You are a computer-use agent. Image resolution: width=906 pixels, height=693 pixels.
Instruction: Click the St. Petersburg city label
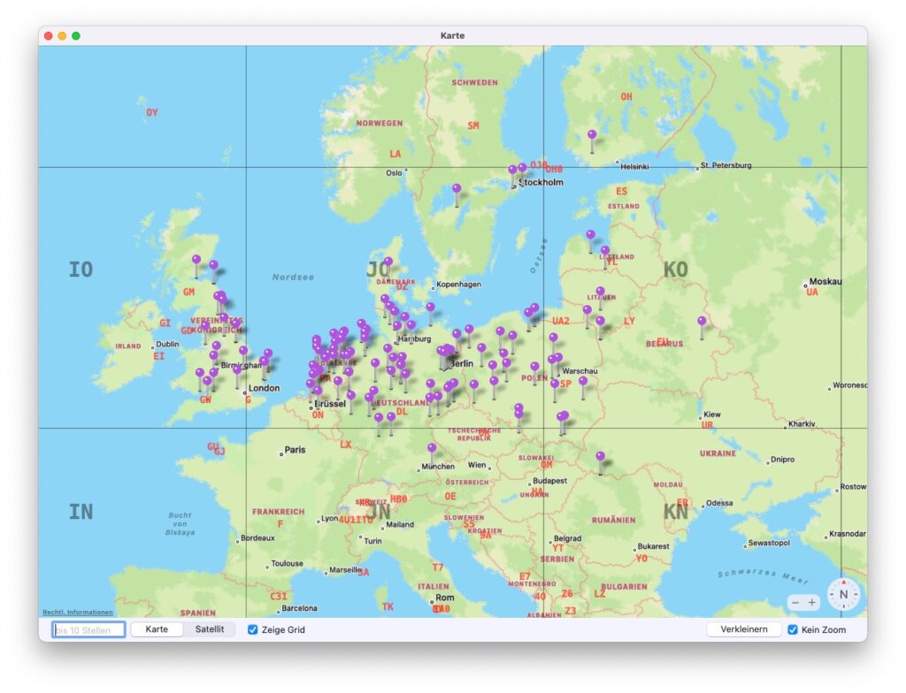726,165
